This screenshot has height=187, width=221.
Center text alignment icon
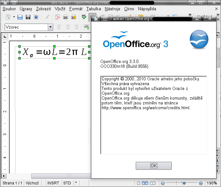coord(68,27)
